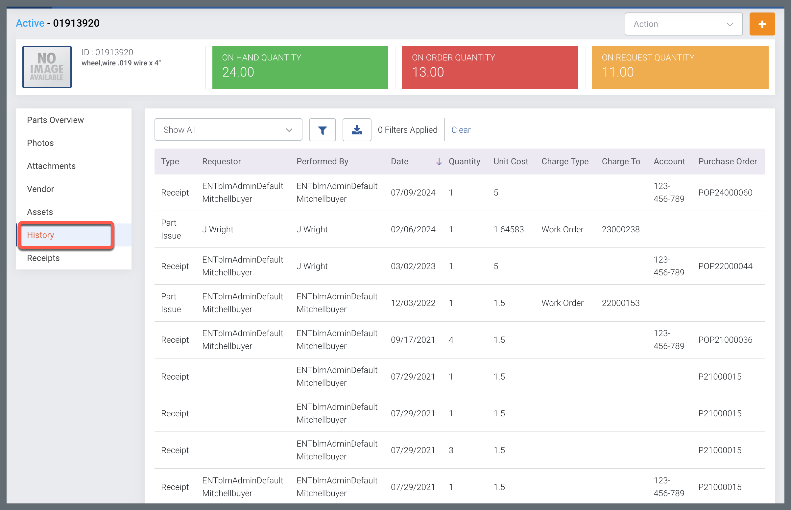Click the On Order Quantity red tile

(x=490, y=67)
